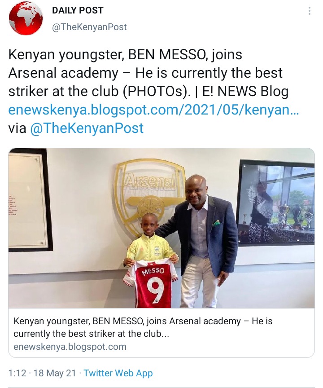Click the enewskenya.blogspot.com card domain
323x388 pixels.
point(70,347)
